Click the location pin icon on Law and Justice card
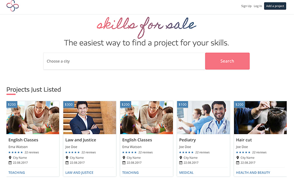The width and height of the screenshot is (294, 181). tap(67, 158)
